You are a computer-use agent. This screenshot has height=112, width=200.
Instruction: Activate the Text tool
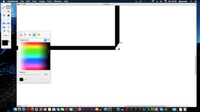pos(8,27)
